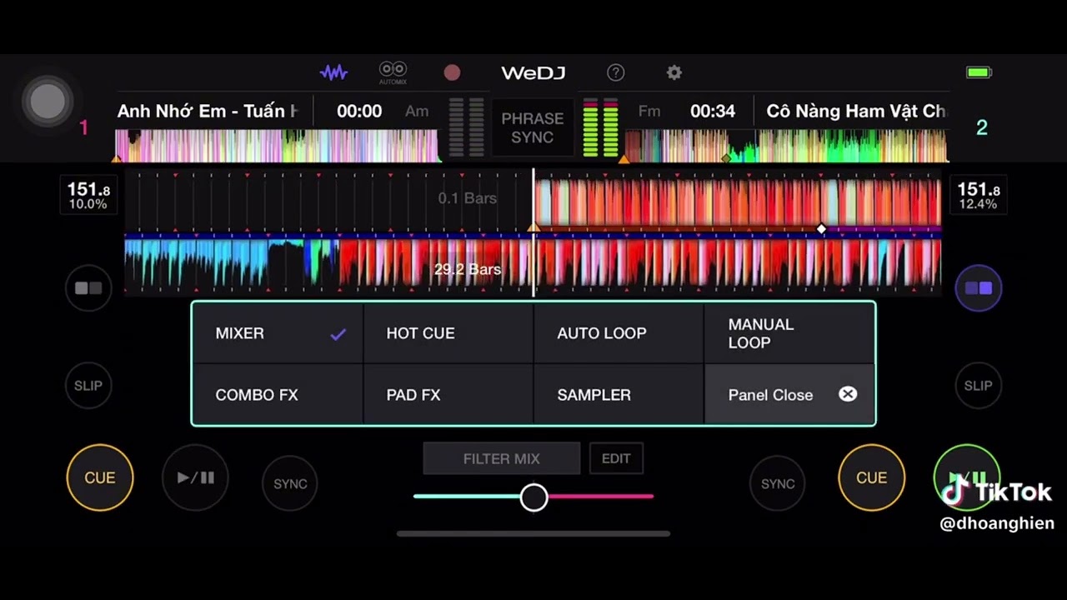Screen dimensions: 1067x600
Task: Toggle SLIP mode on deck 2
Action: [979, 386]
